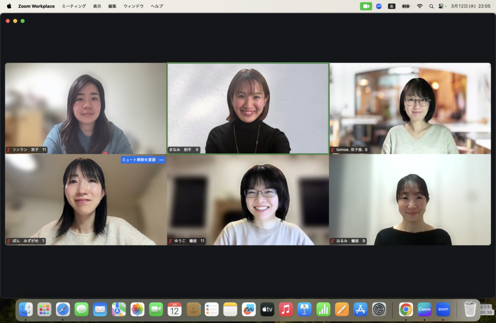The width and height of the screenshot is (496, 323).
Task: Expand the ヘルプ menu
Action: [x=156, y=6]
